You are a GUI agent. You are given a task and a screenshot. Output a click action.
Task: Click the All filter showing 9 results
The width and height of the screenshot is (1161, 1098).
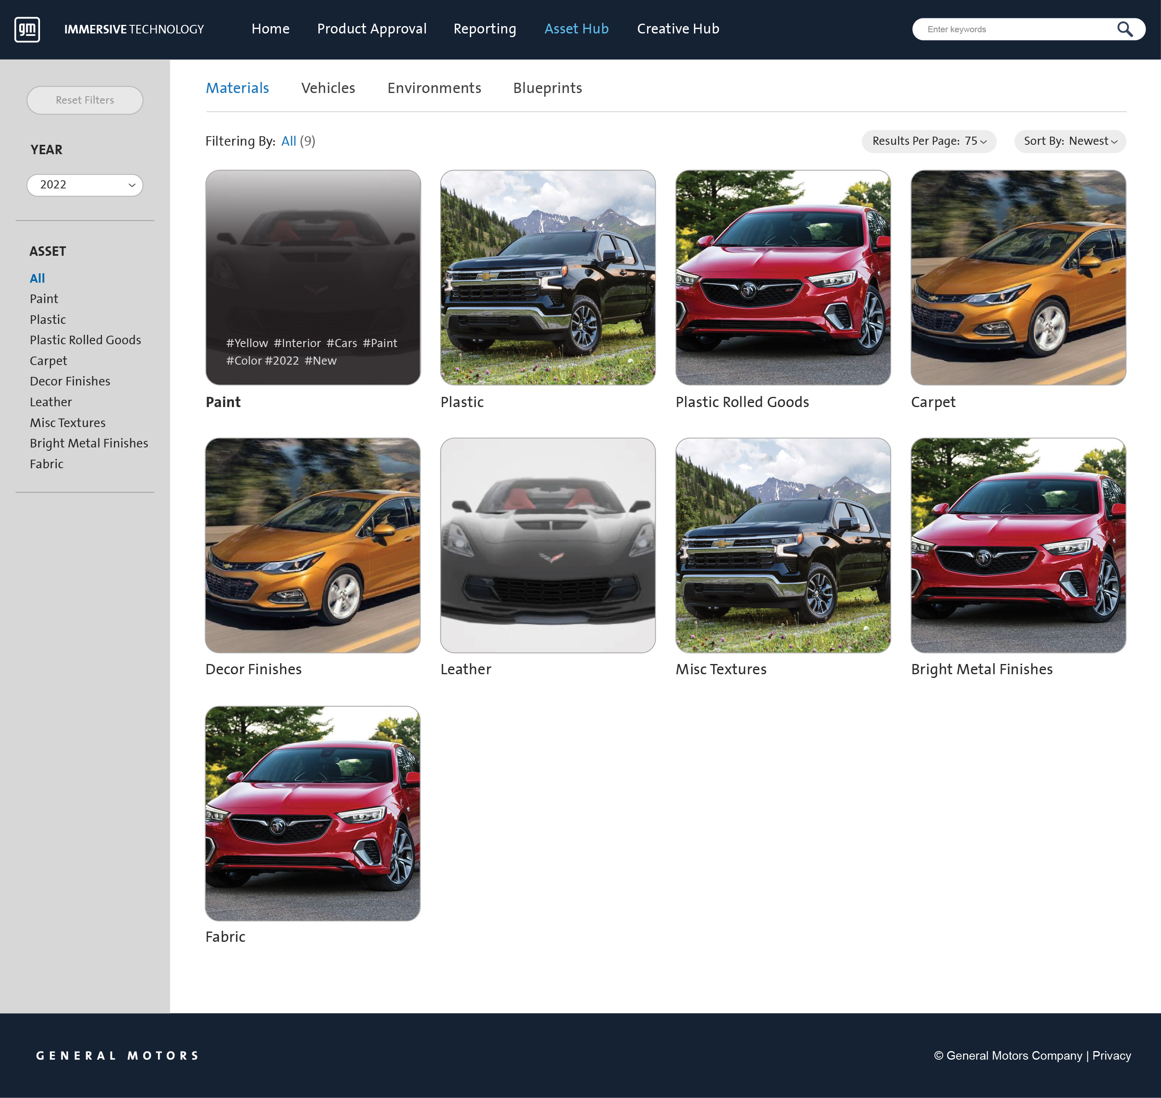pos(288,141)
